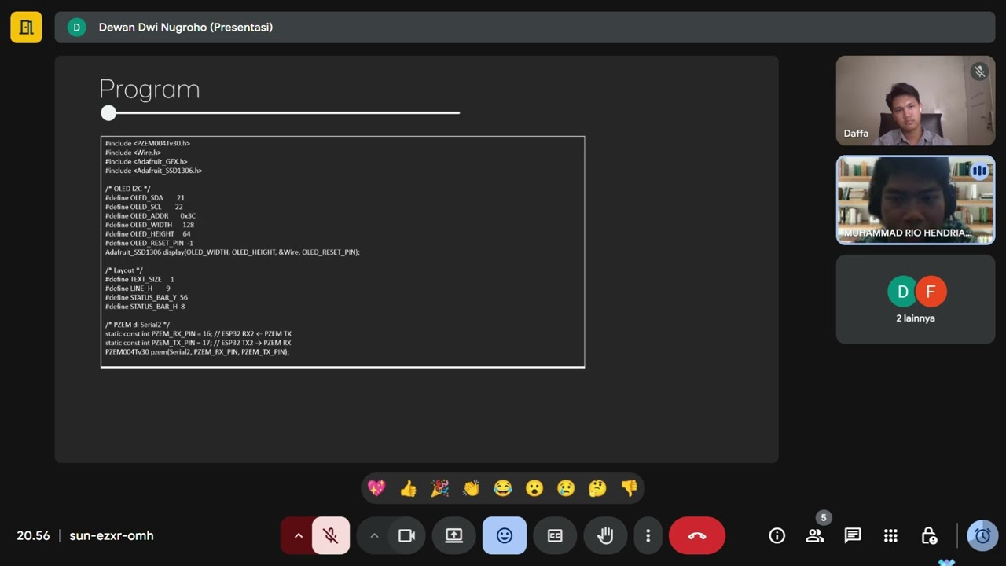Click the code line '#define OLED_WIDTH 128'

(x=149, y=225)
